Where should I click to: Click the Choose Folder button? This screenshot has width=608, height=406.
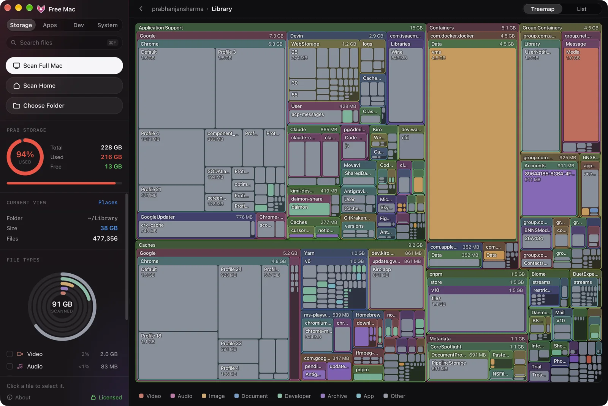point(64,106)
